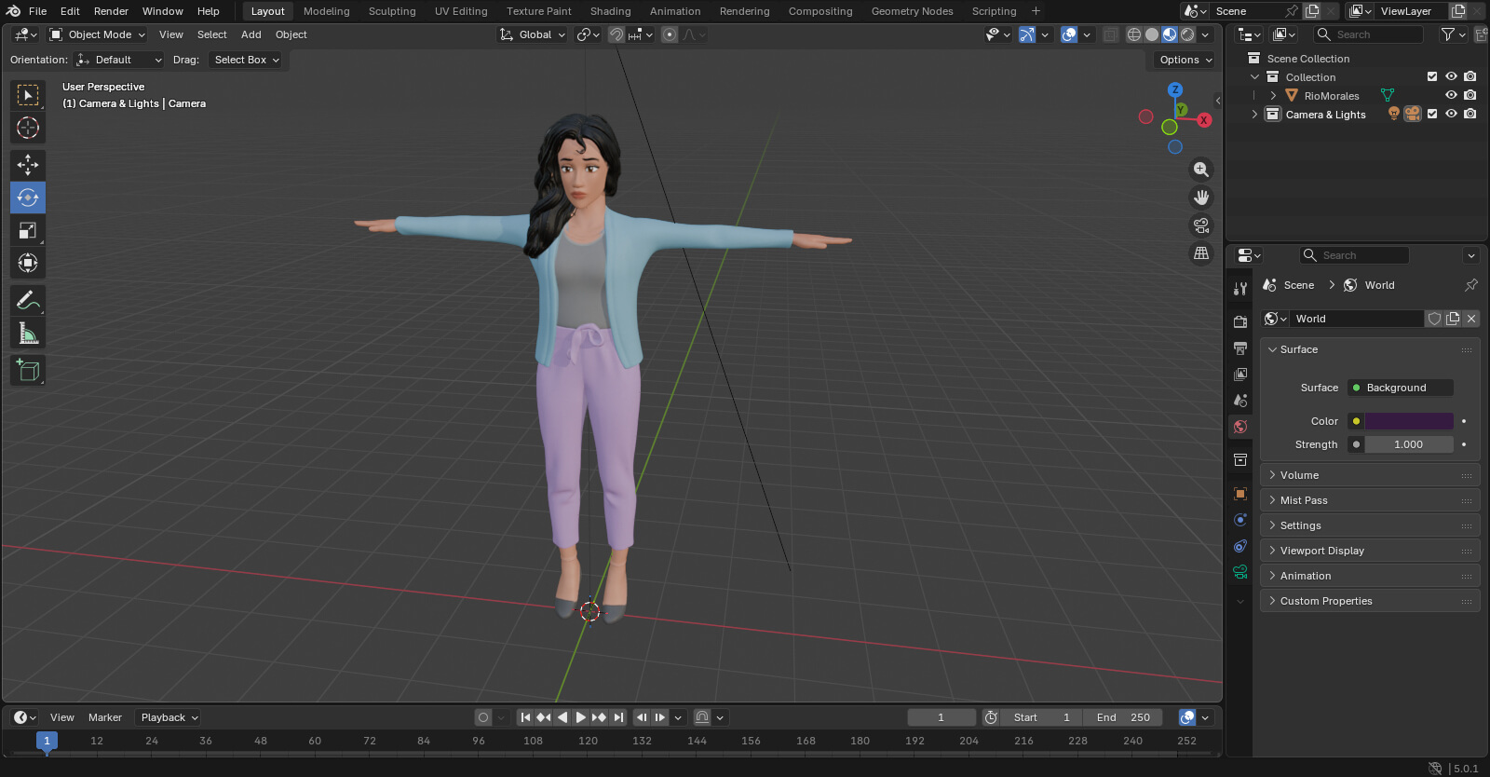Open the Global transform orientation dropdown
This screenshot has height=777, width=1490.
click(533, 34)
